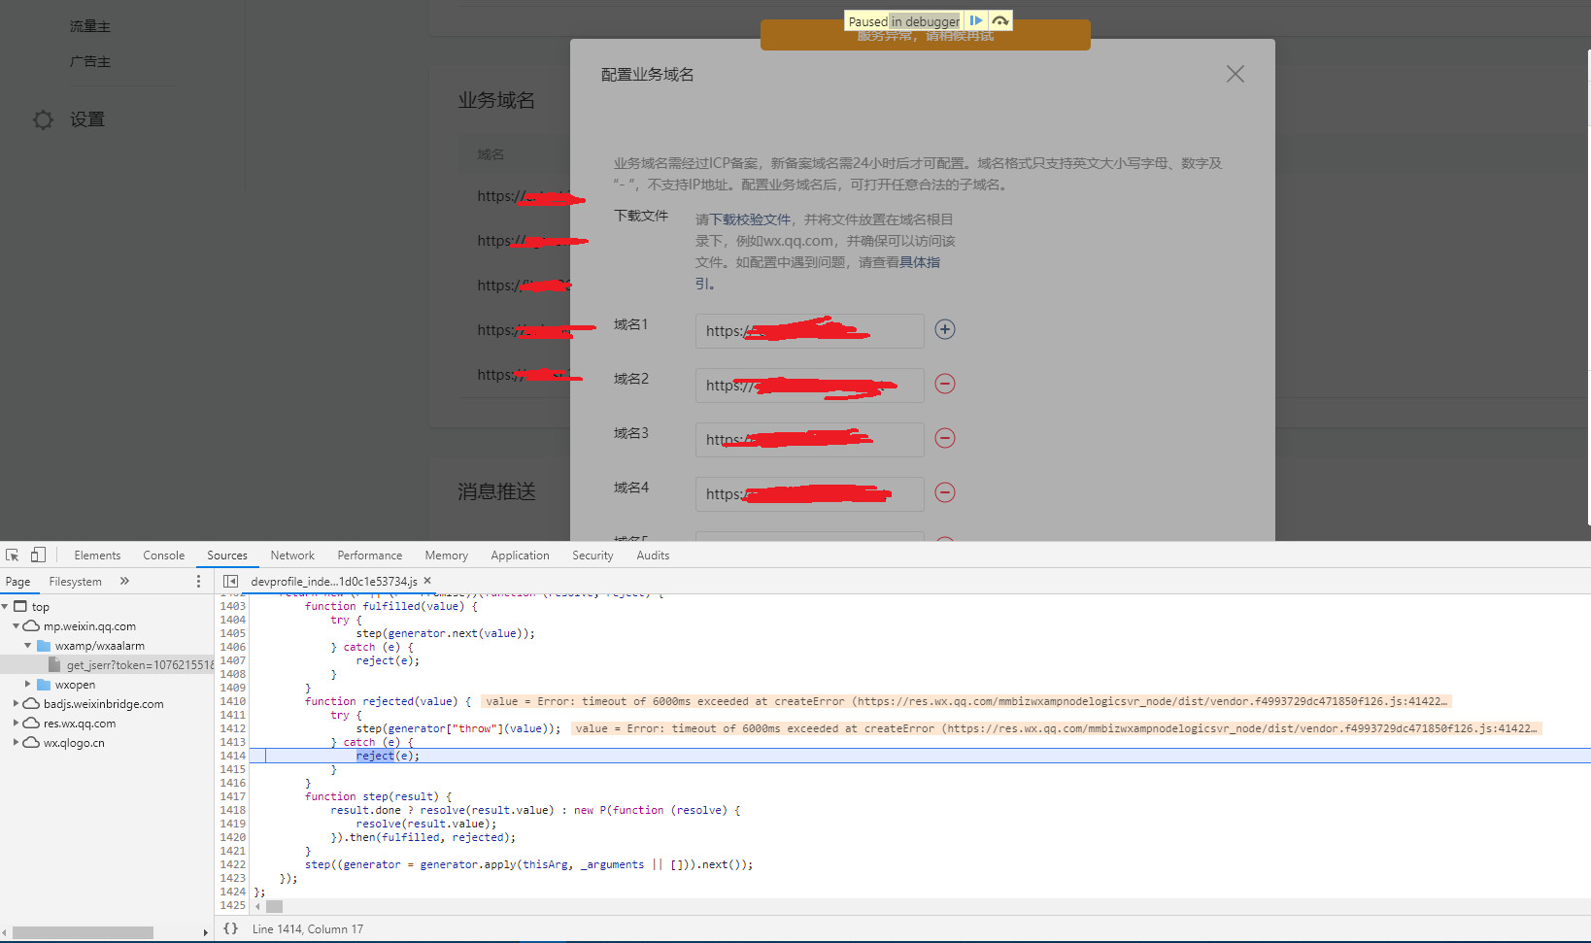Viewport: 1591px width, 943px height.
Task: Click the 'Line 1414, Column 17' status text
Action: [308, 929]
